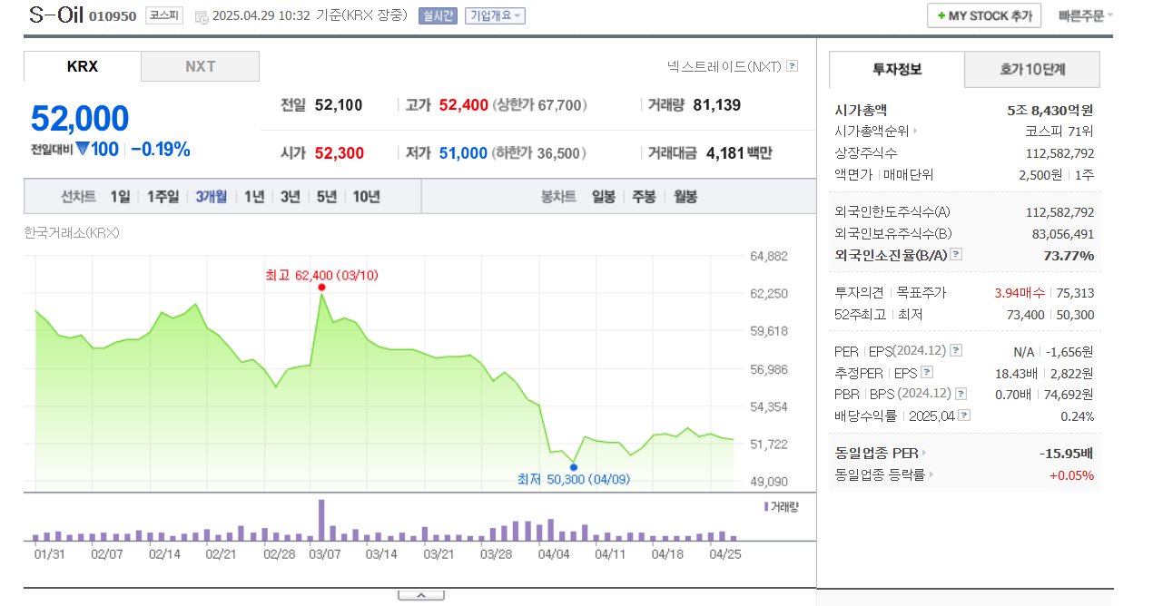This screenshot has height=606, width=1153.
Task: Click the S-Oil stock name heading
Action: point(56,15)
